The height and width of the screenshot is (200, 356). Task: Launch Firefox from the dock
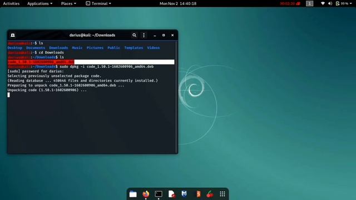(x=146, y=194)
